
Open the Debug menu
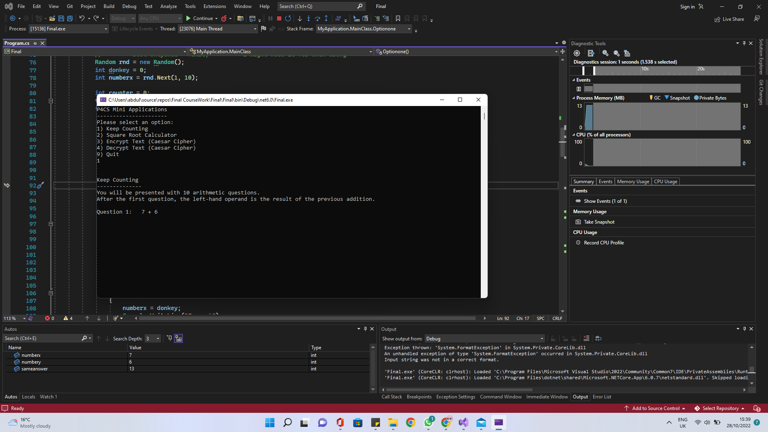(x=129, y=6)
